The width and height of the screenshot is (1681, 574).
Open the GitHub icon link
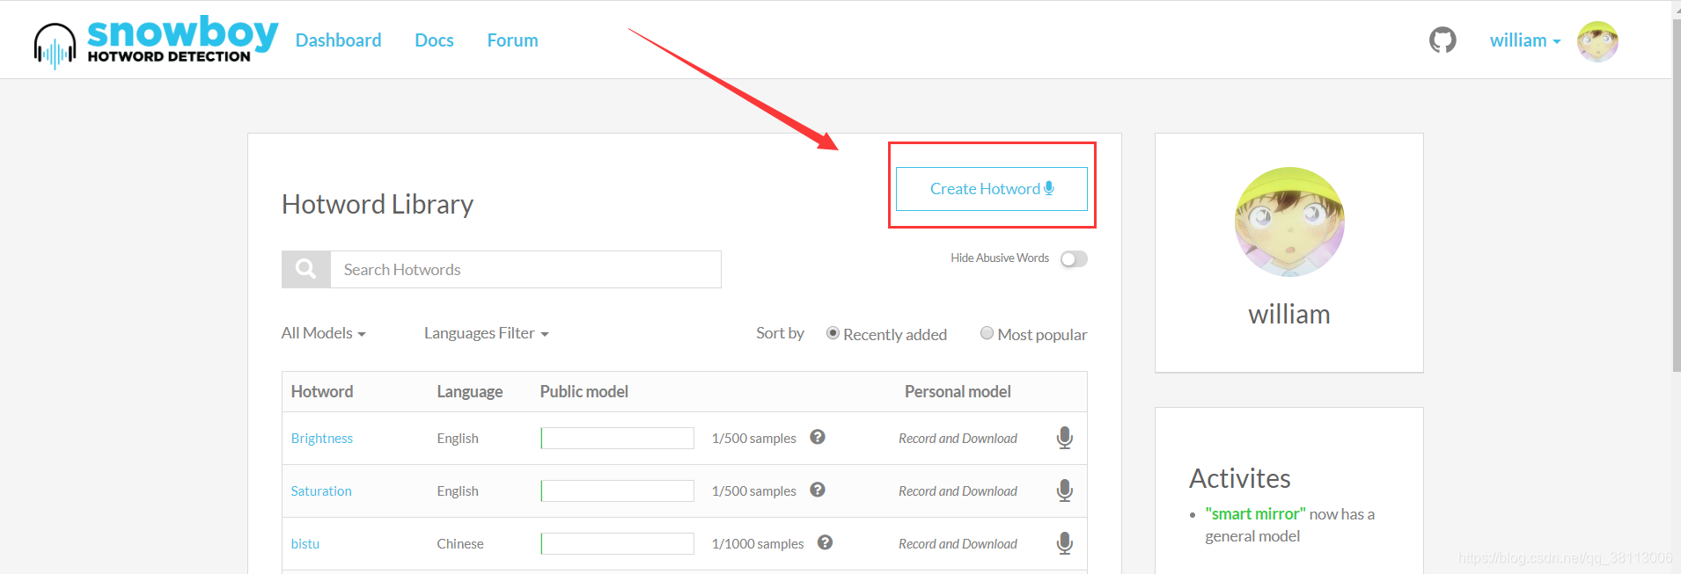(1442, 40)
